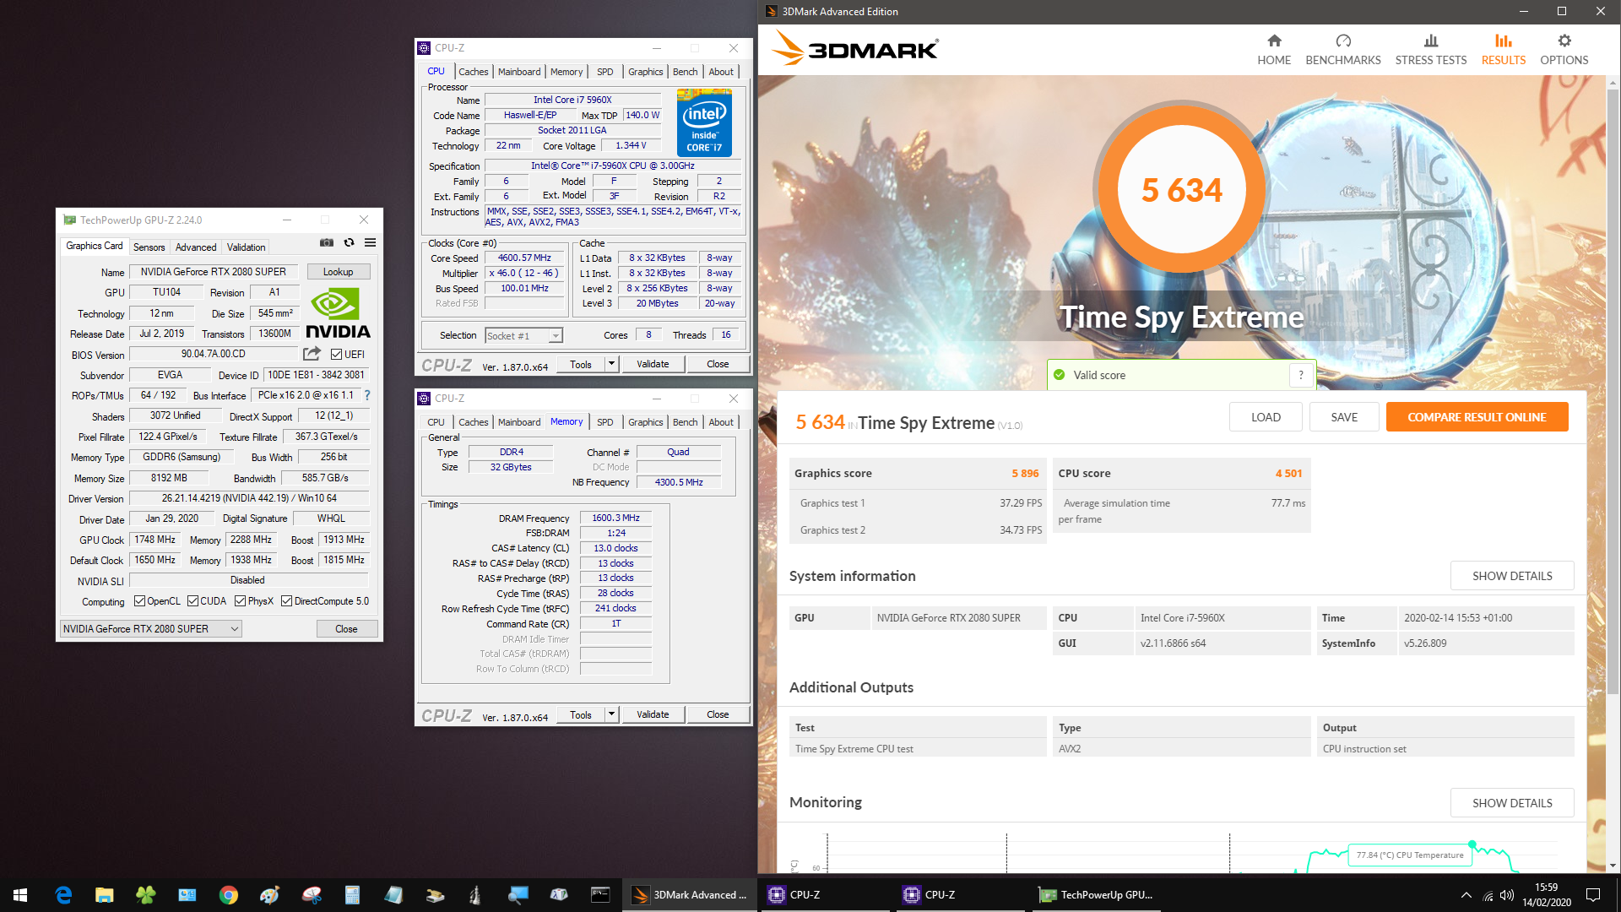Click the Compare Result Online button
The height and width of the screenshot is (912, 1621).
click(1476, 417)
